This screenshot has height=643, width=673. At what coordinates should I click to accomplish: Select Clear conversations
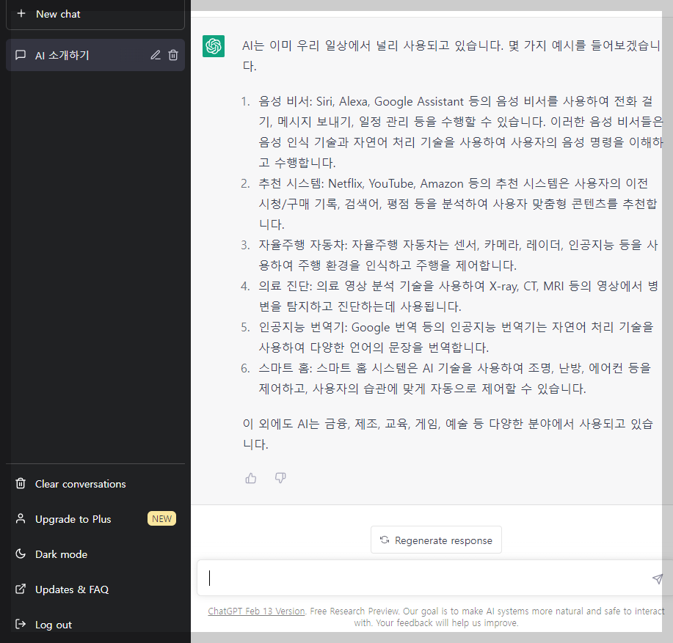(95, 484)
